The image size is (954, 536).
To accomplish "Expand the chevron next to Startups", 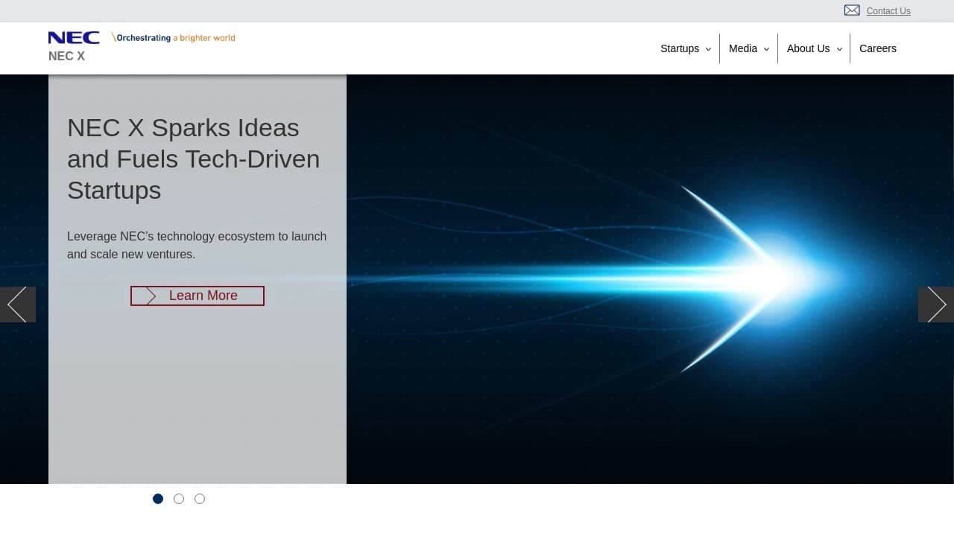I will (x=708, y=49).
